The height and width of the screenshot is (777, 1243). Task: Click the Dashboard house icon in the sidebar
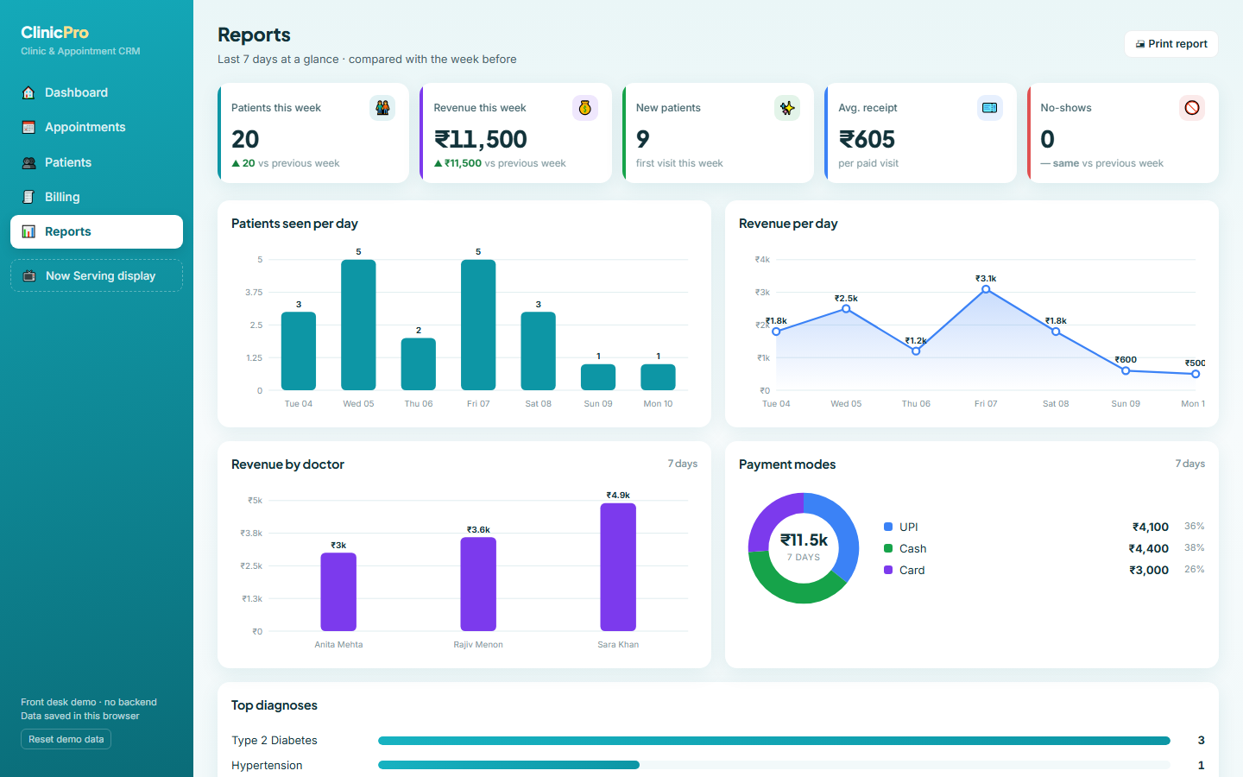click(x=28, y=92)
